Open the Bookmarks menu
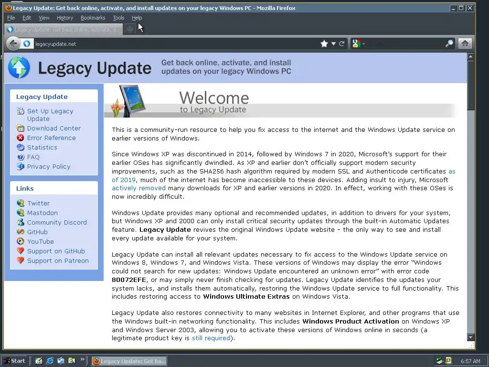489x367 pixels. [x=93, y=18]
